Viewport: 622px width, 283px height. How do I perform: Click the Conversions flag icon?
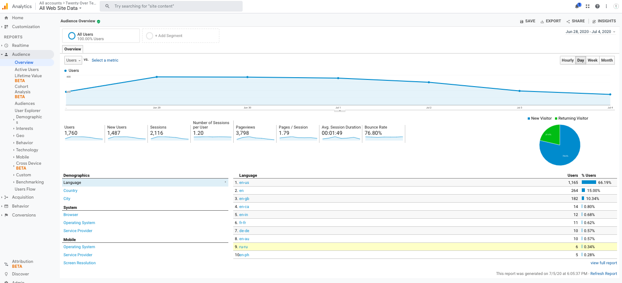click(6, 215)
